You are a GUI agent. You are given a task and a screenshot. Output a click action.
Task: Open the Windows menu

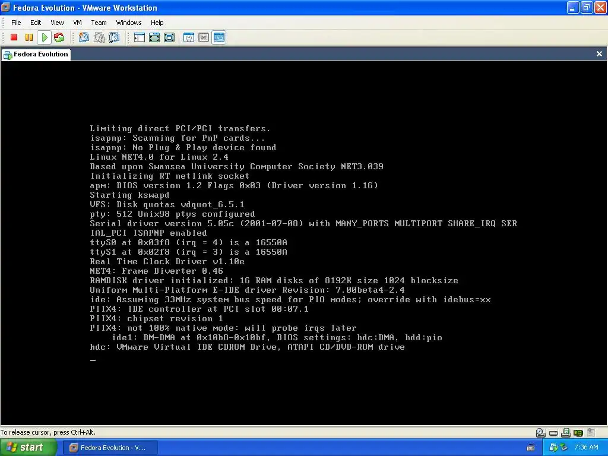pyautogui.click(x=129, y=23)
